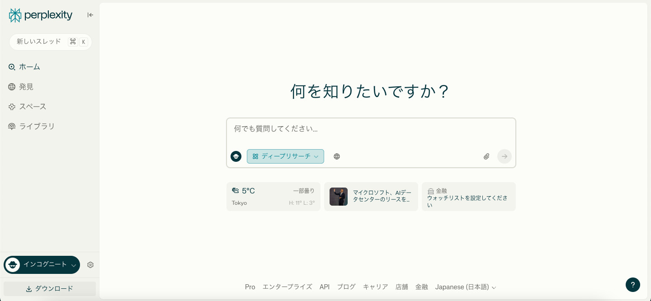
Task: Open the ブログ footer link
Action: coord(346,287)
